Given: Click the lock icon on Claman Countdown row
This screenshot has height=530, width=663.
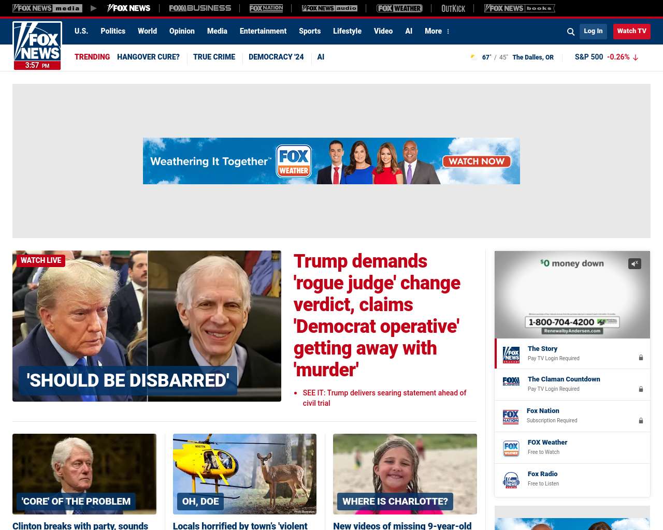Looking at the screenshot, I should point(641,389).
